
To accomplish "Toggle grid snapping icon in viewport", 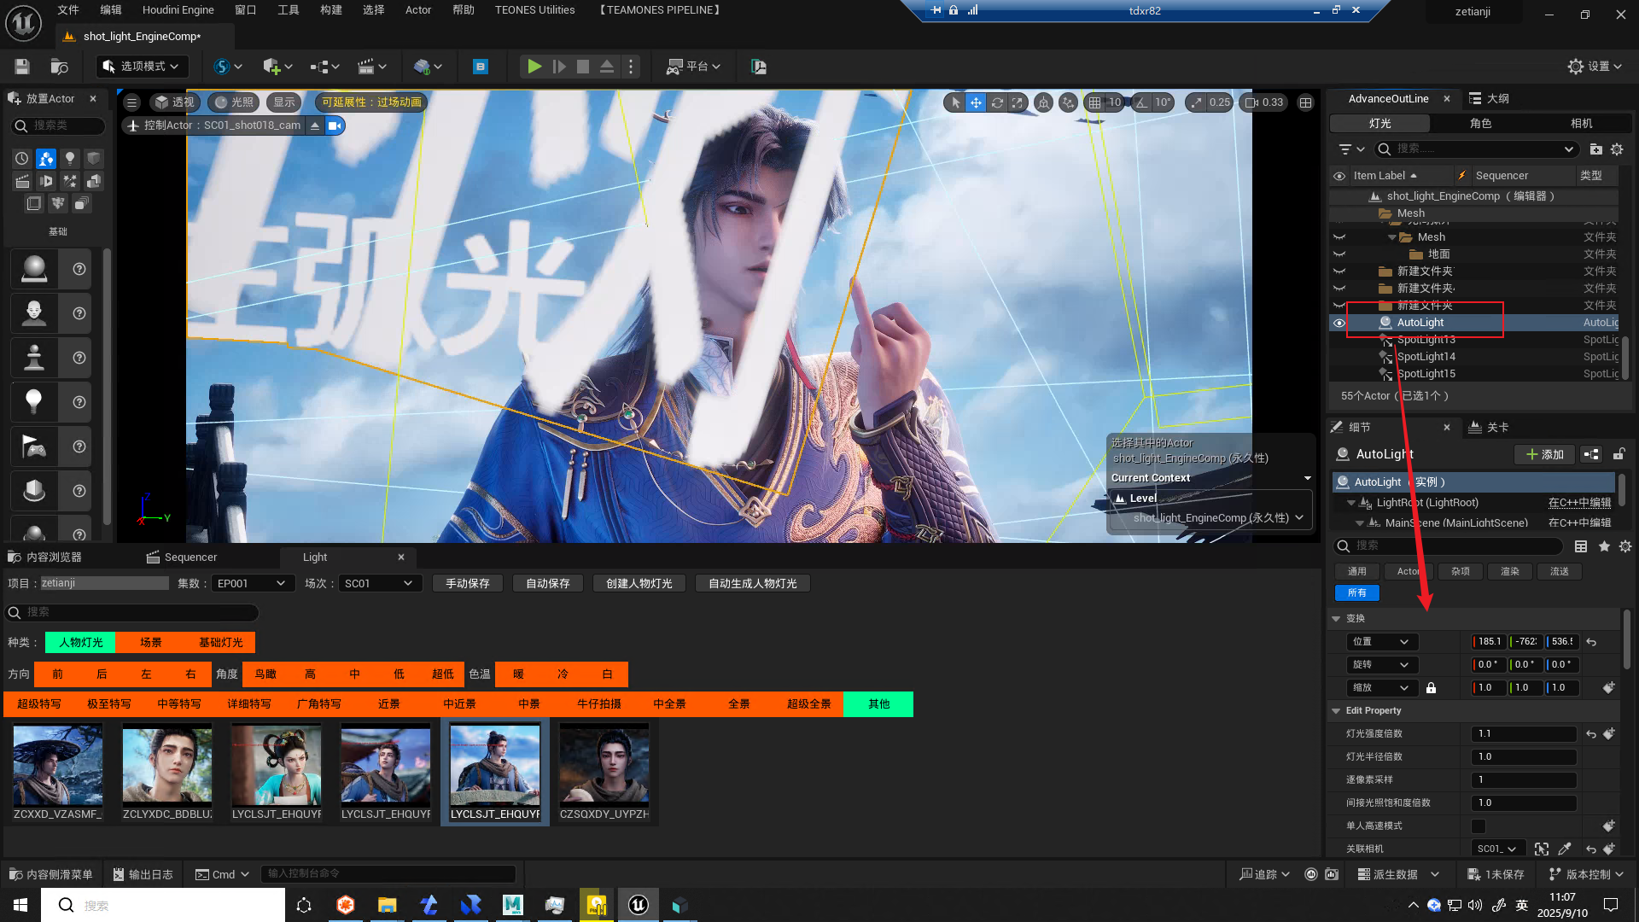I will 1094,102.
